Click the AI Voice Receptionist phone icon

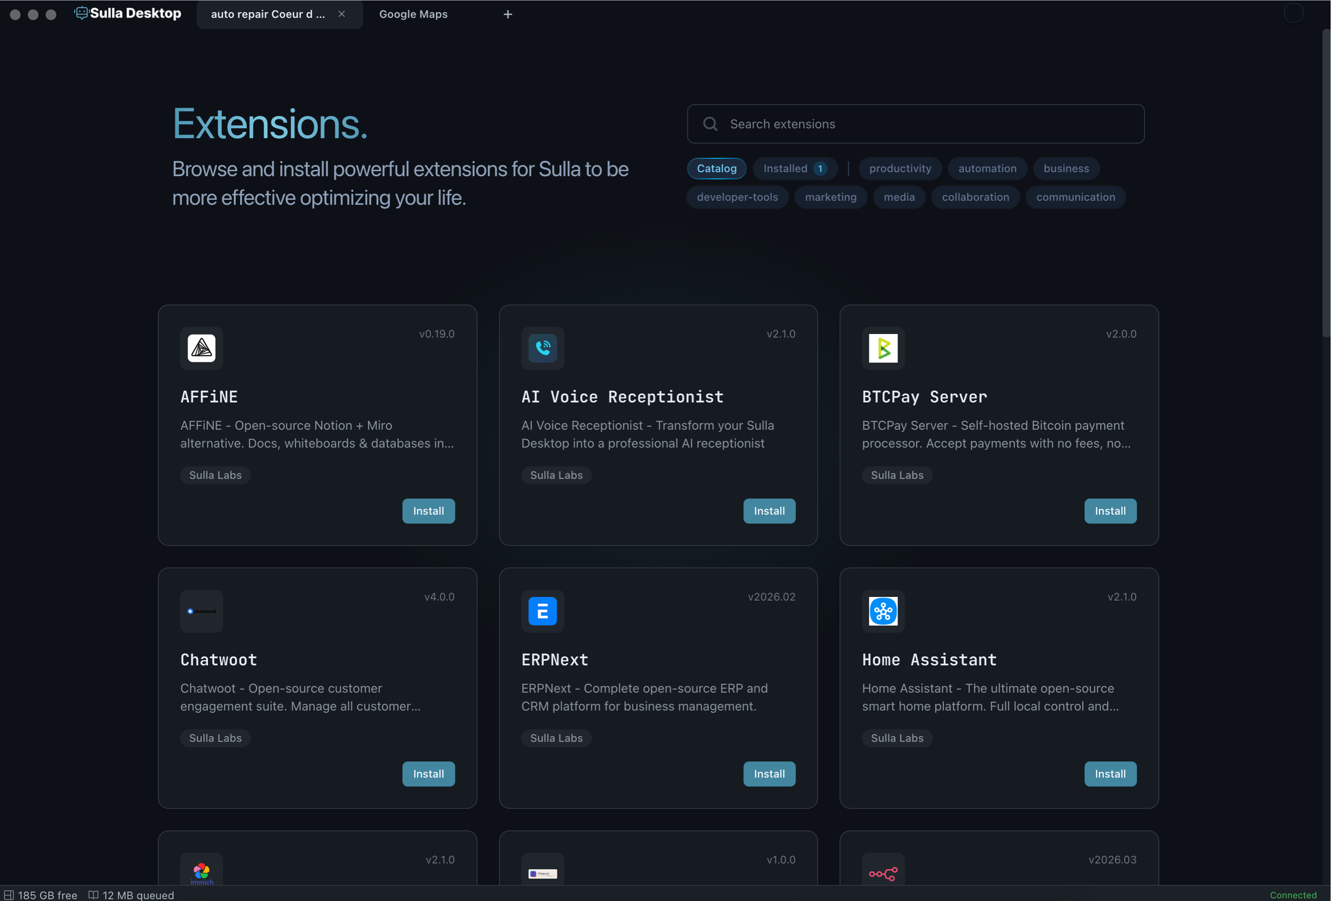pyautogui.click(x=543, y=348)
